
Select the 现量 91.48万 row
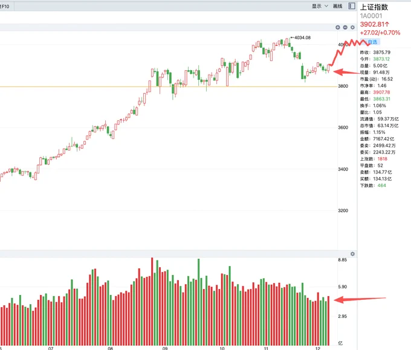375,73
